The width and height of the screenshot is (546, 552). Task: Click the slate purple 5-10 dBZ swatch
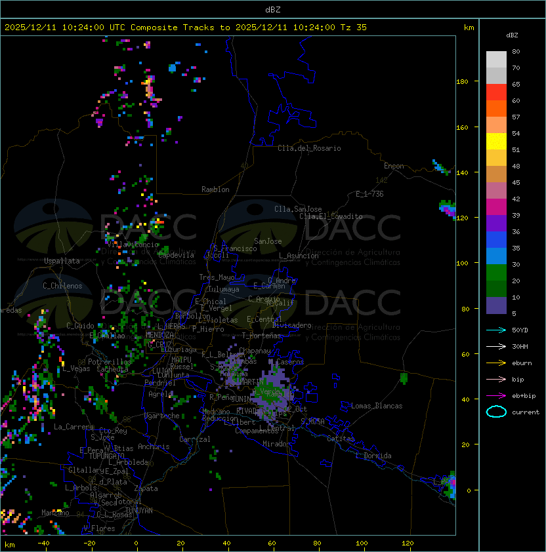coord(496,306)
